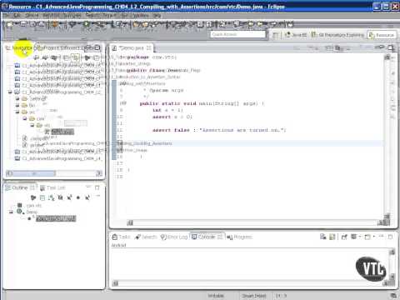Switch to the Java EE perspective
Screen dimensions: 400x300
pos(296,35)
